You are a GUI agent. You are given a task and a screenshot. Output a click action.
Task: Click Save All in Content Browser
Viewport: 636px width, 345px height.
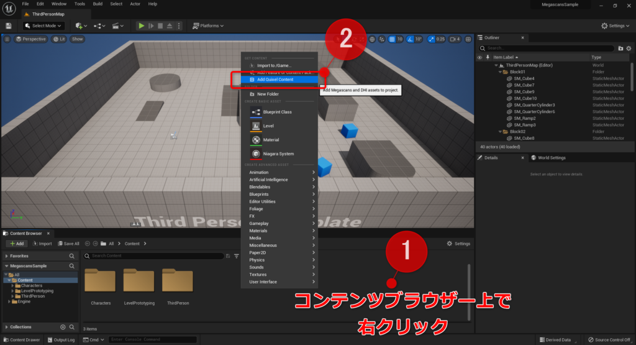68,244
